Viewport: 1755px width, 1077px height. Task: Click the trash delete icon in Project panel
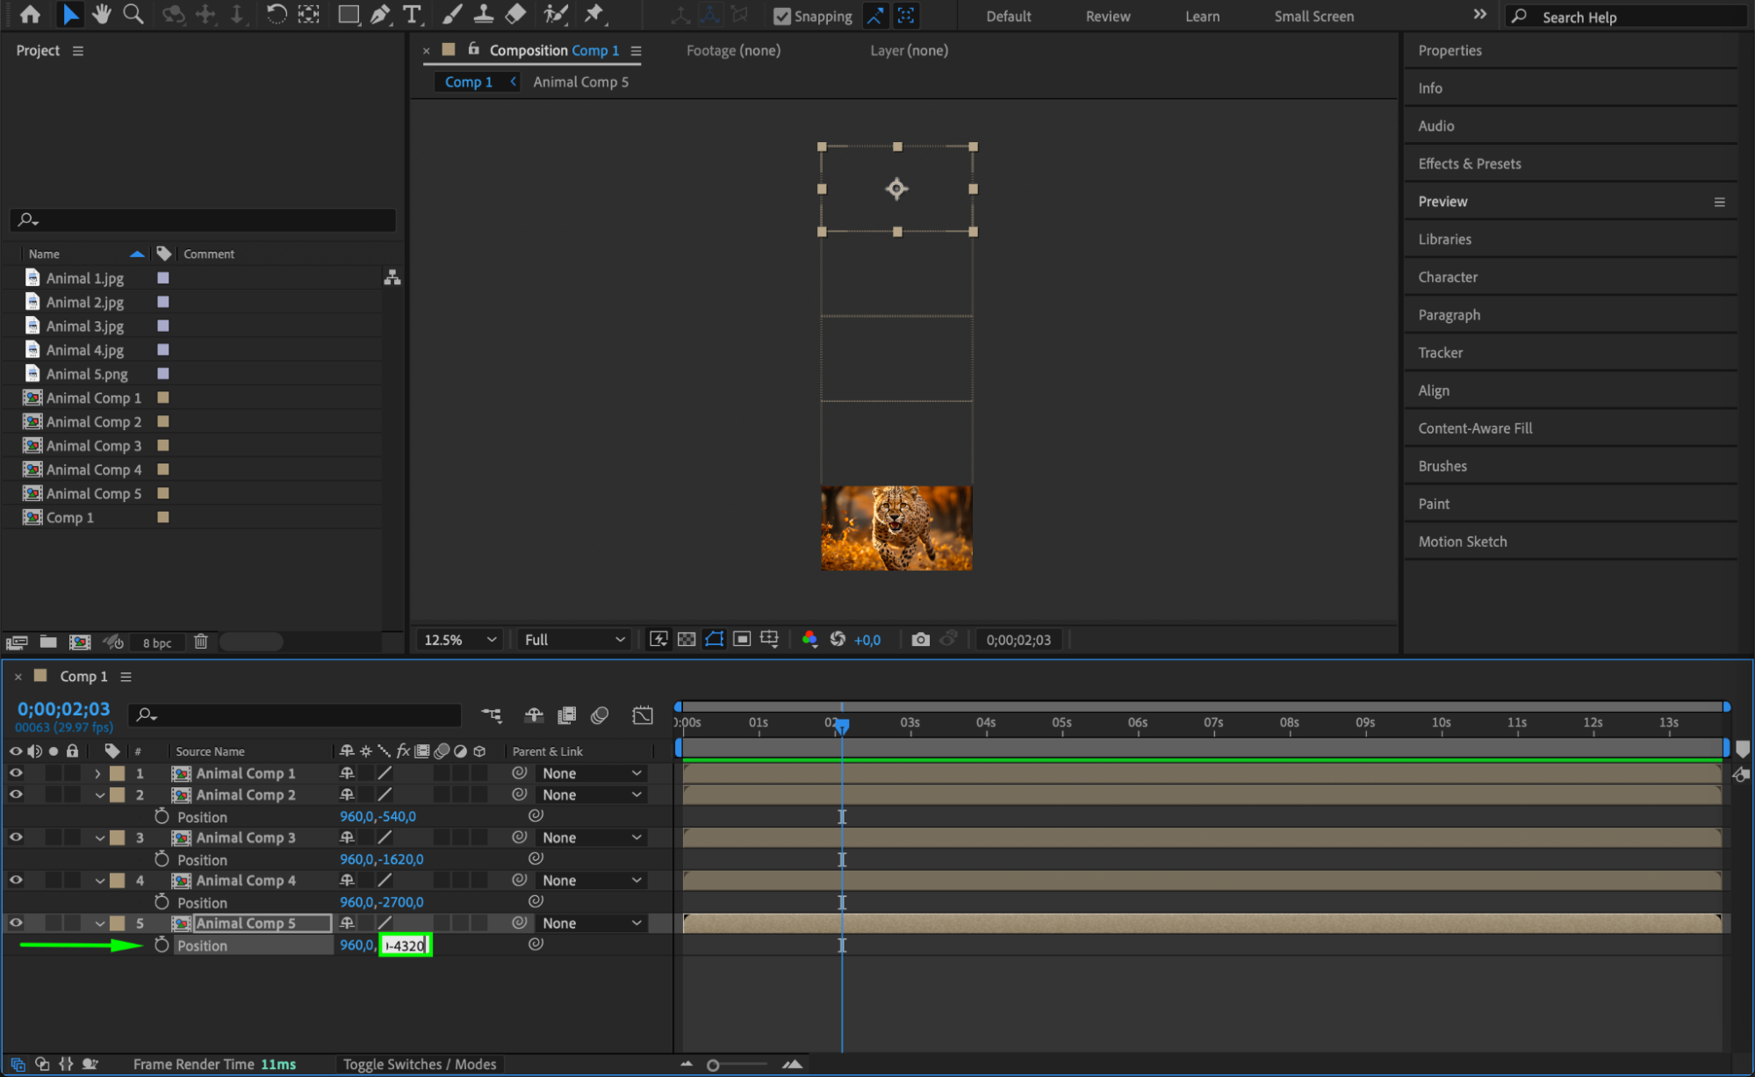(201, 642)
